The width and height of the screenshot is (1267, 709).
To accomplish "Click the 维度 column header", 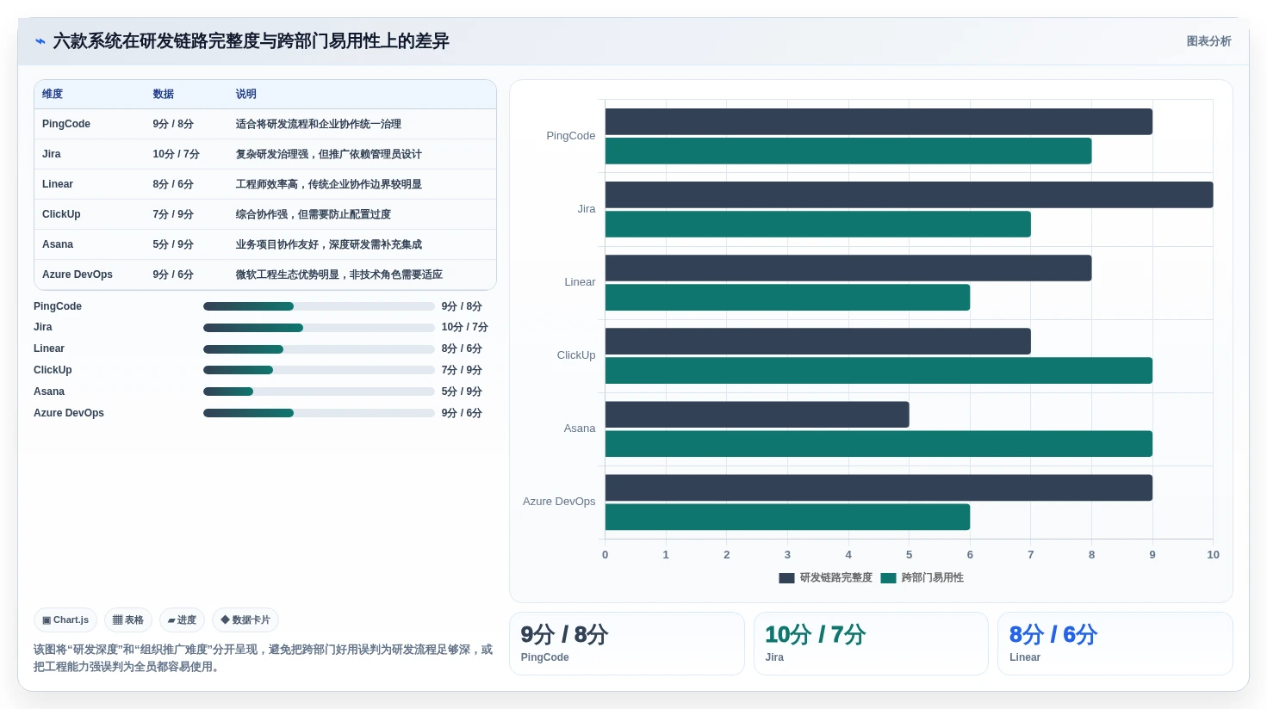I will pyautogui.click(x=53, y=94).
